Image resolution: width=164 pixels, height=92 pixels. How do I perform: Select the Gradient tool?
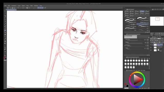point(5,43)
